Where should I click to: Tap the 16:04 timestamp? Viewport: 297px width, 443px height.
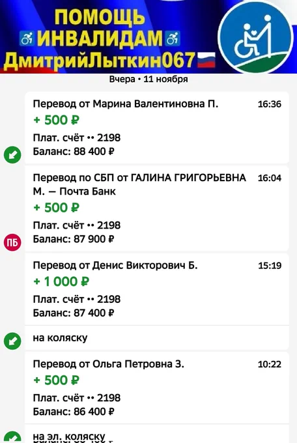[270, 178]
